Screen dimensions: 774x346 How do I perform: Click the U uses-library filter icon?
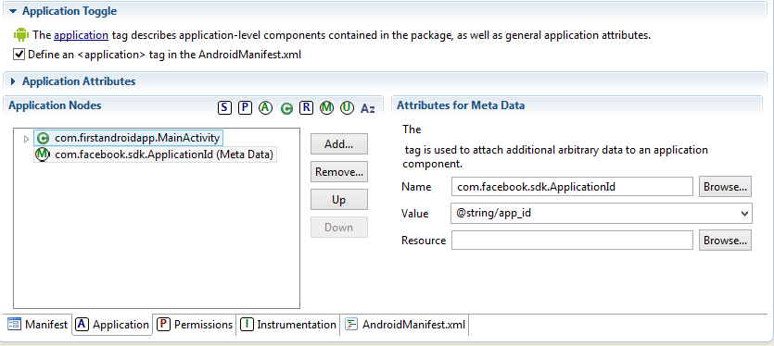pyautogui.click(x=347, y=107)
